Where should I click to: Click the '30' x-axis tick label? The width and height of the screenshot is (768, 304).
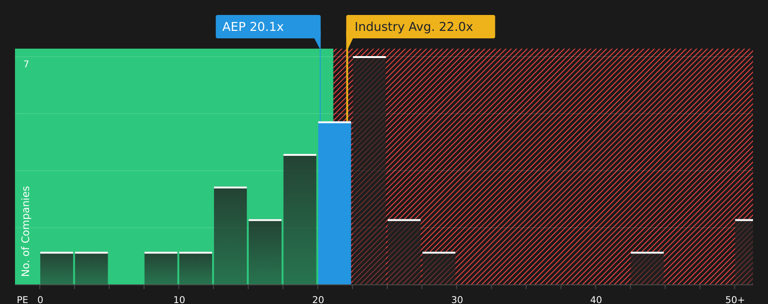[457, 300]
